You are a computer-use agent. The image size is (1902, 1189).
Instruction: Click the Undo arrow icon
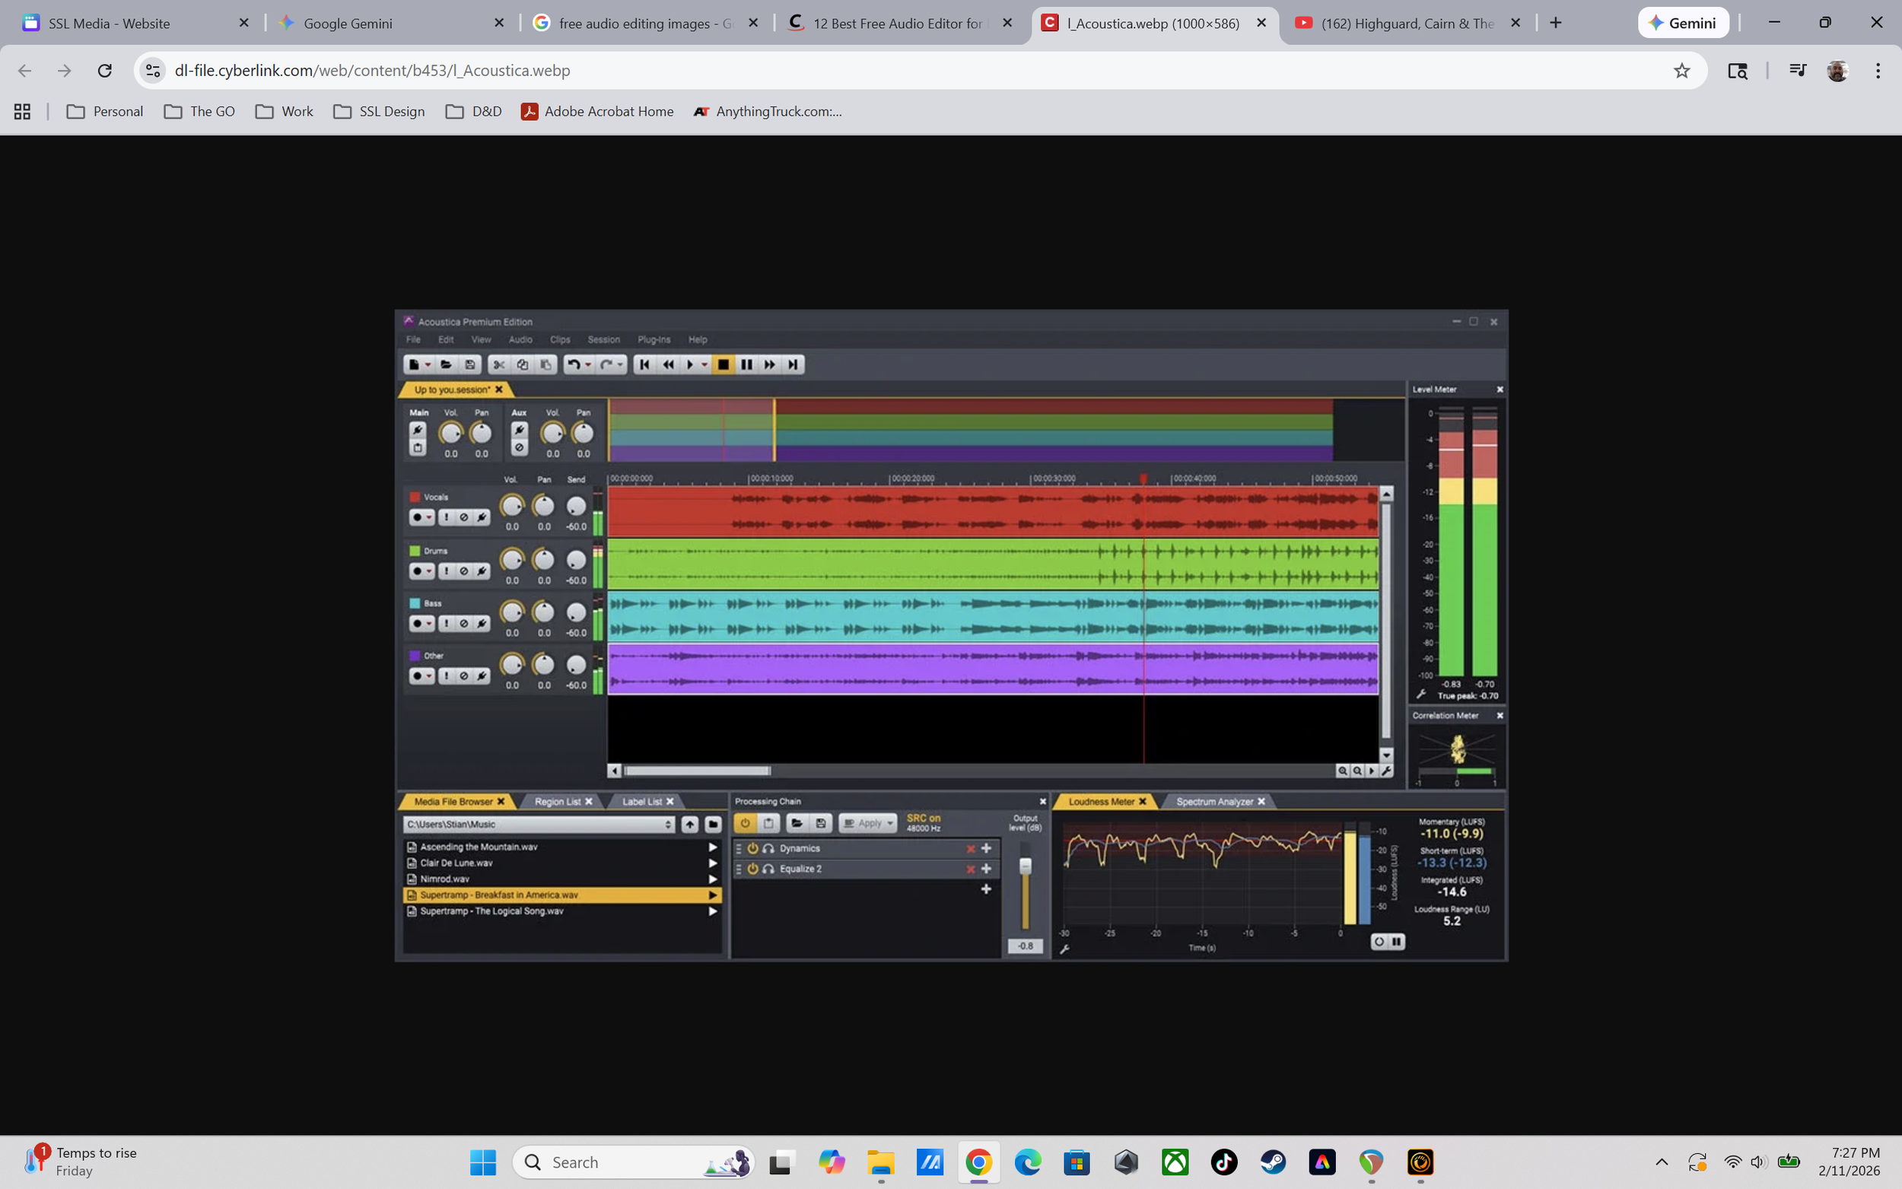(573, 365)
